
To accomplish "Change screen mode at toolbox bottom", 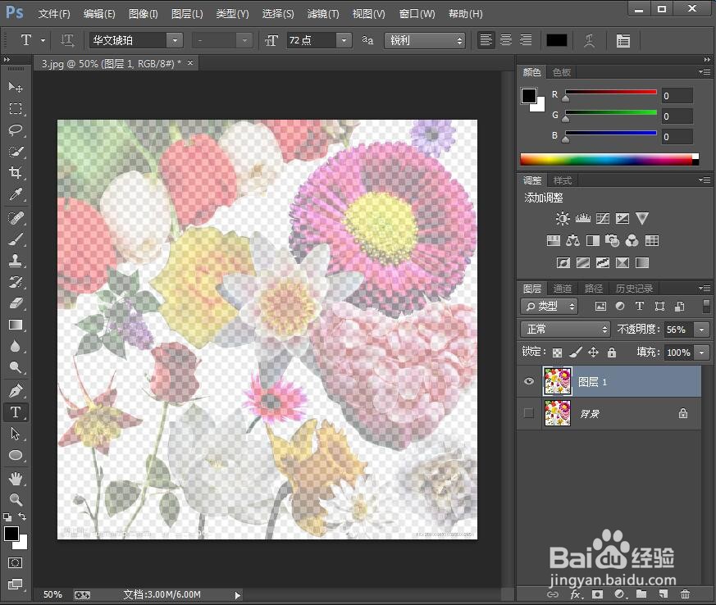I will tap(15, 584).
